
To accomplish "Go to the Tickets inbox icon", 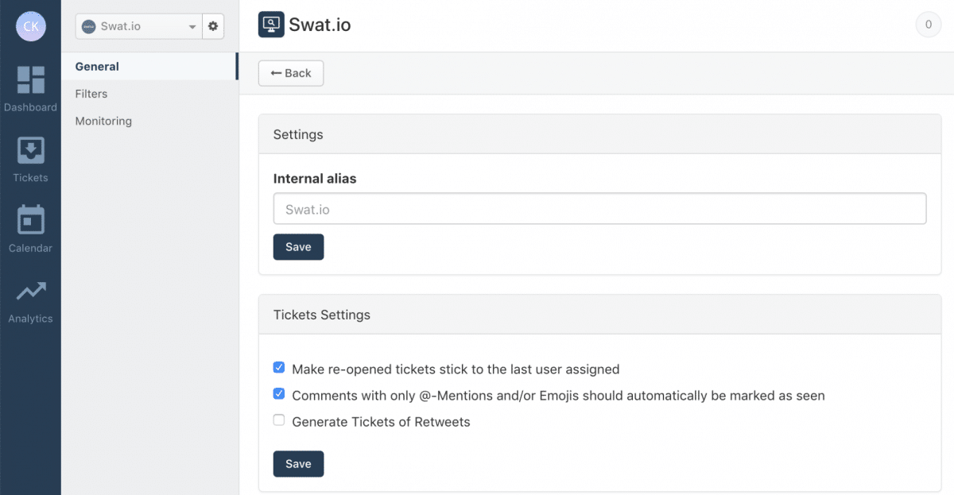I will [30, 150].
